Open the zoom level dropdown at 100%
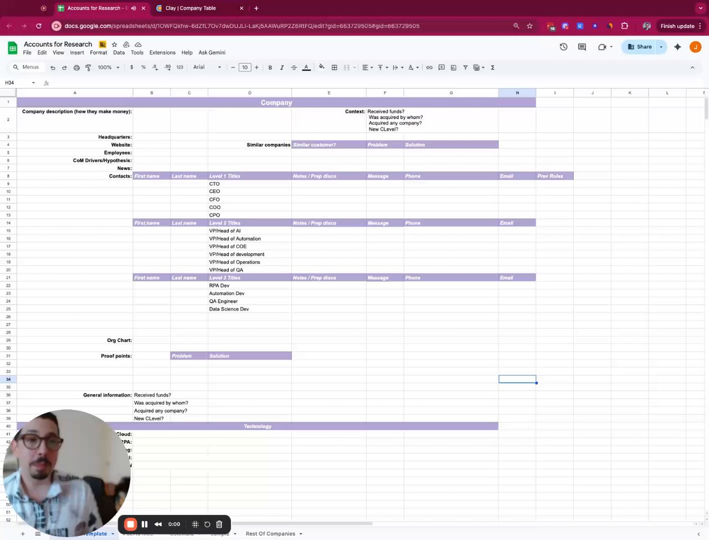This screenshot has height=540, width=709. (108, 67)
